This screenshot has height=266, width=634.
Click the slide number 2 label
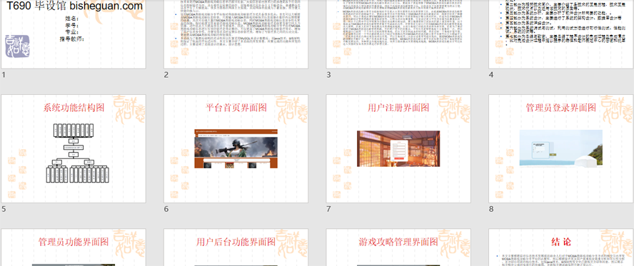click(166, 75)
